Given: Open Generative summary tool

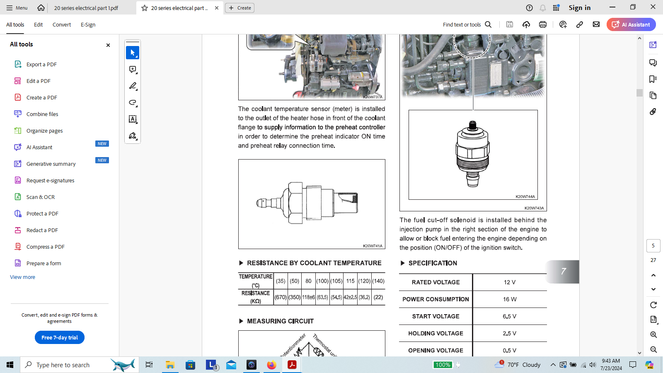Looking at the screenshot, I should (x=51, y=164).
